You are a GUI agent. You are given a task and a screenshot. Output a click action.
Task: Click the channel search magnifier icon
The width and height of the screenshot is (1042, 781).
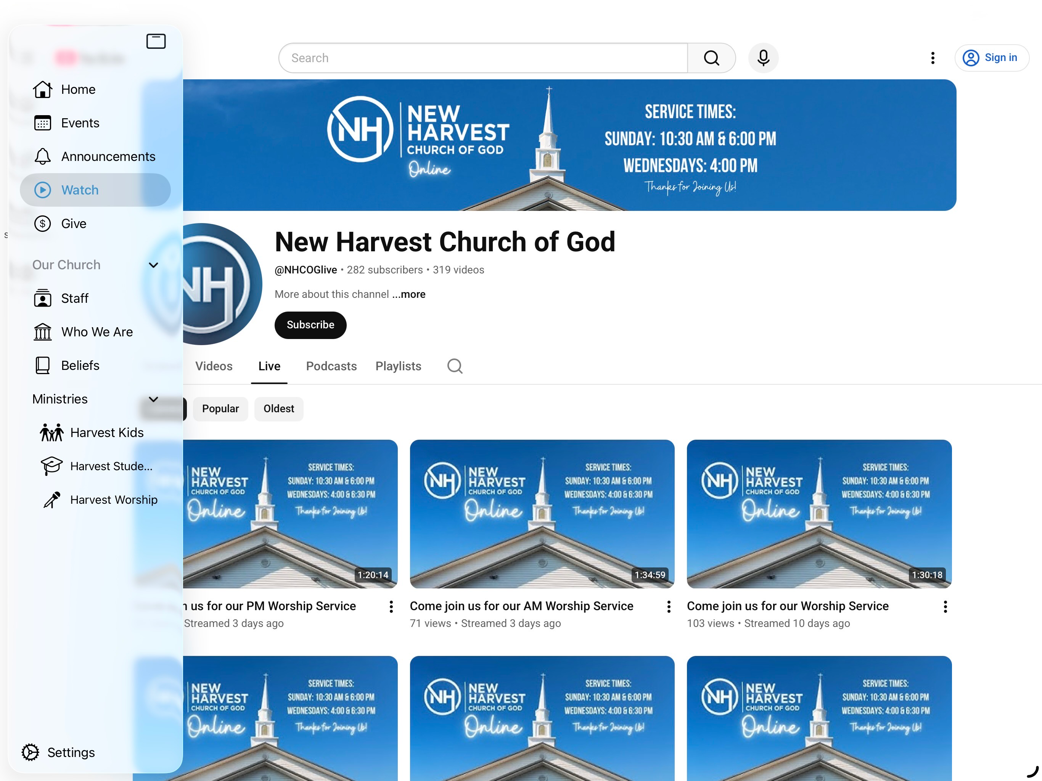pos(455,366)
